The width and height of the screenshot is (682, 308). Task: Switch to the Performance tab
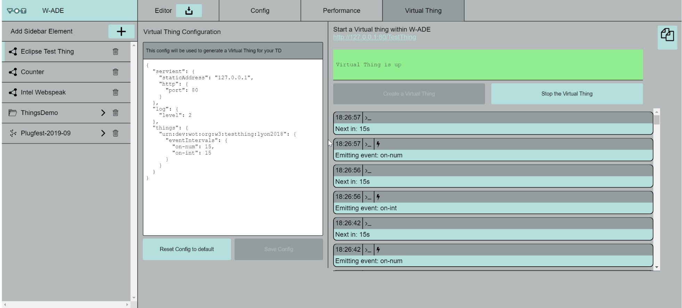[342, 11]
